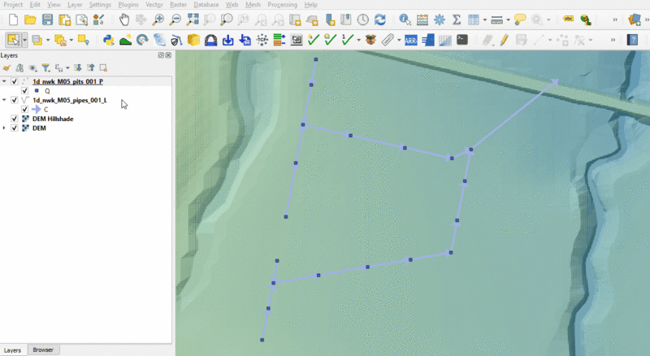Expand the DEM layer tree
Viewport: 650px width, 356px height.
5,128
